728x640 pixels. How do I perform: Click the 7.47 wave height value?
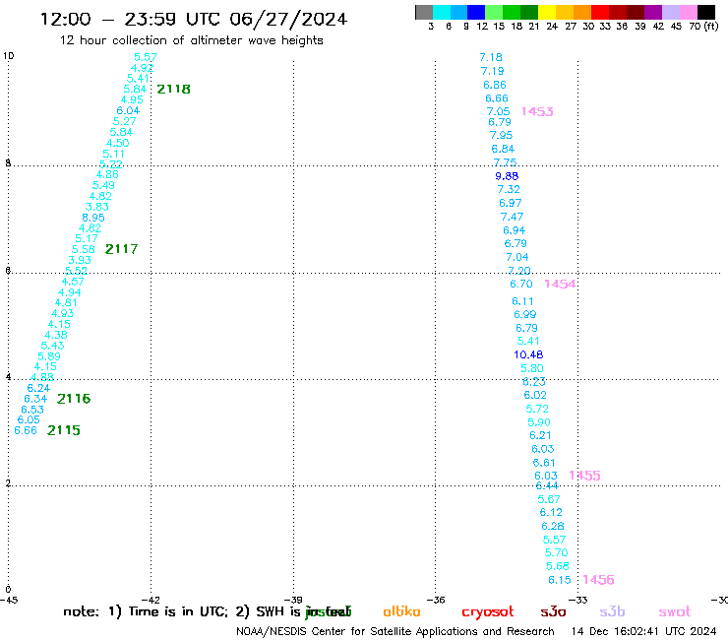[x=512, y=217]
